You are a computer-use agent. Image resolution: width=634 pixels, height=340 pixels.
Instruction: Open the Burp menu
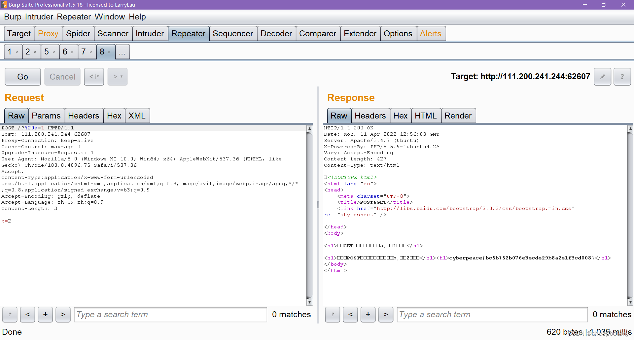click(x=13, y=17)
